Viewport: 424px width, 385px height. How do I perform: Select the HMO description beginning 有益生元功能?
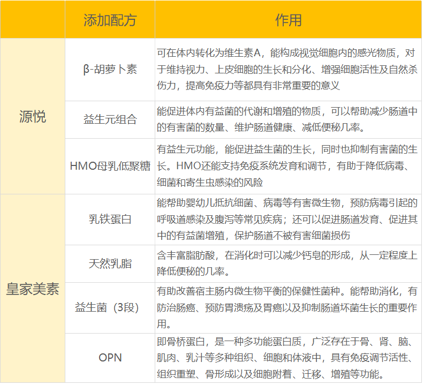coord(288,165)
